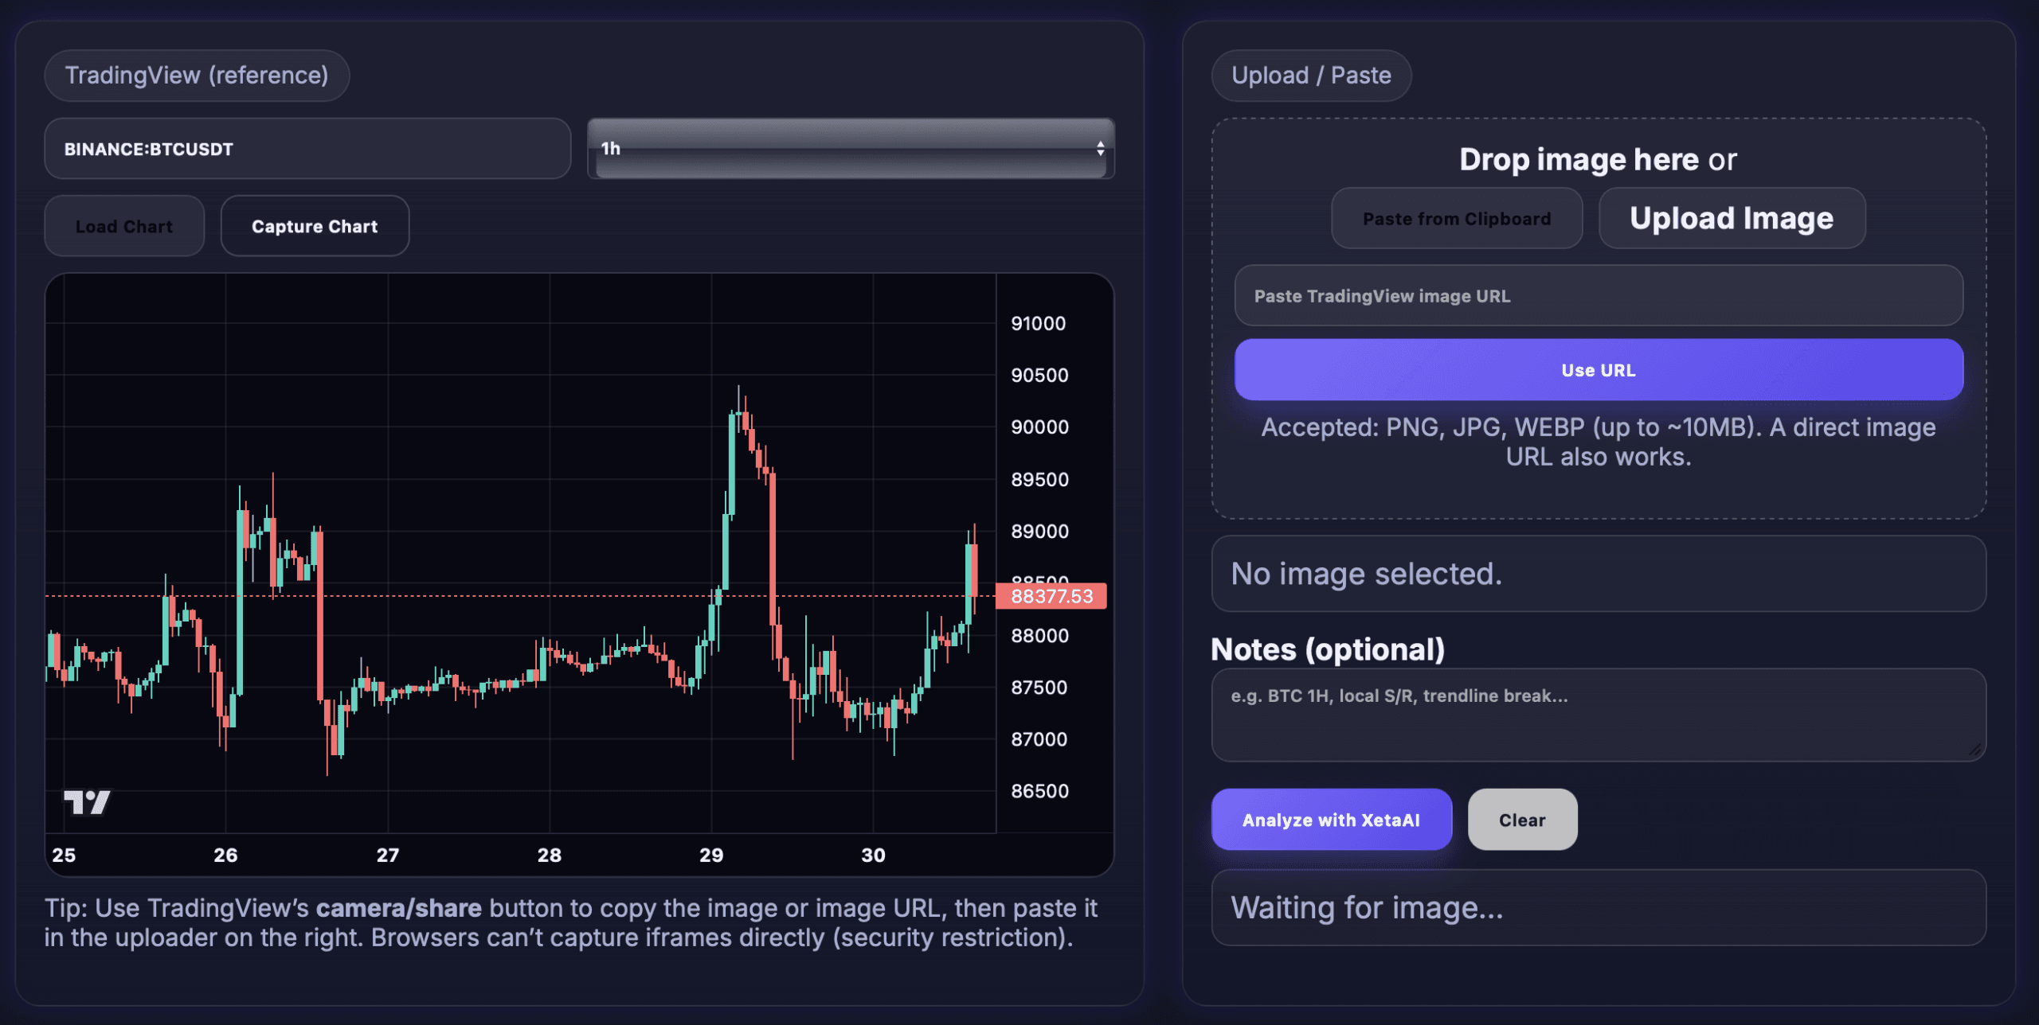Paste an image from clipboard
The width and height of the screenshot is (2039, 1025).
pyautogui.click(x=1457, y=218)
